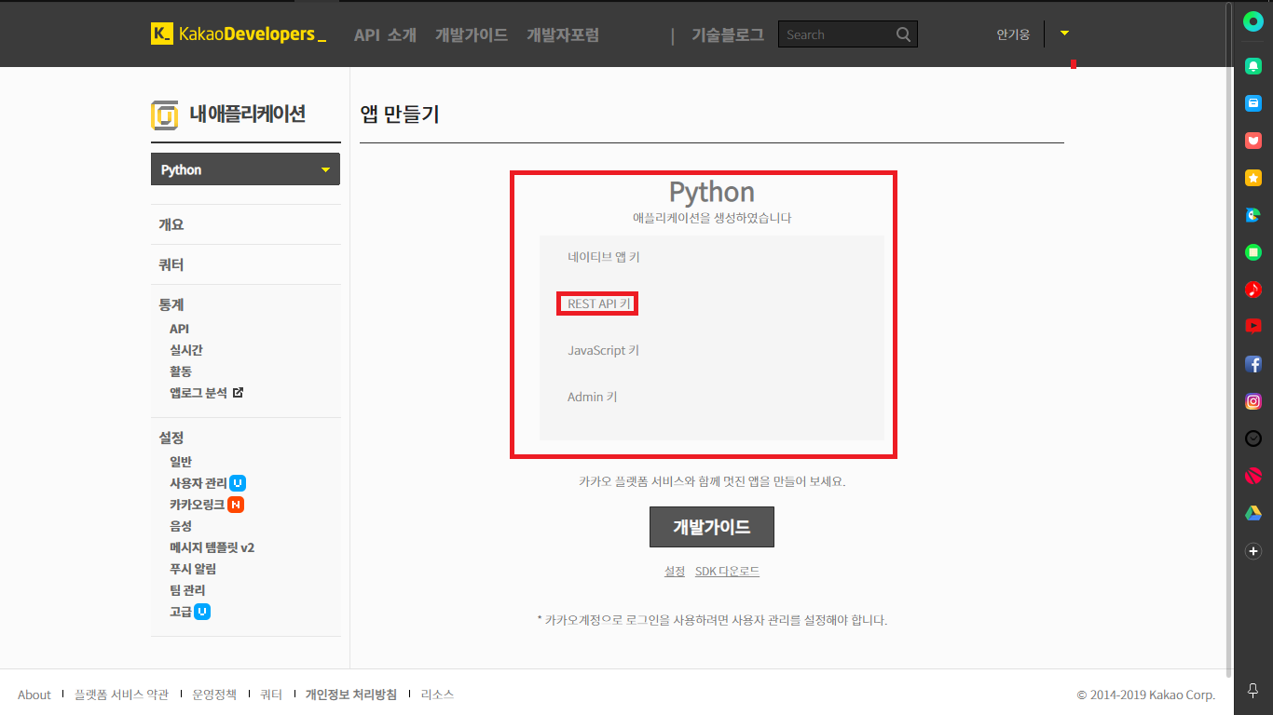Open 고급 settings item

(181, 612)
